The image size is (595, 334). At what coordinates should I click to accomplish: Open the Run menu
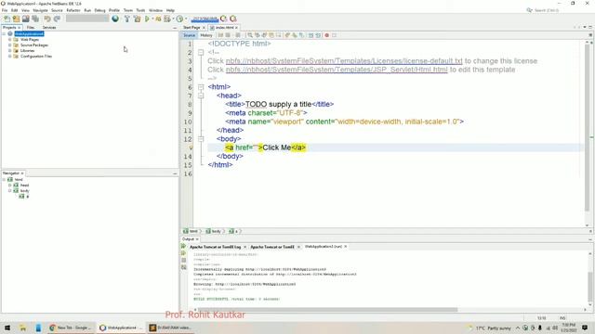coord(87,10)
